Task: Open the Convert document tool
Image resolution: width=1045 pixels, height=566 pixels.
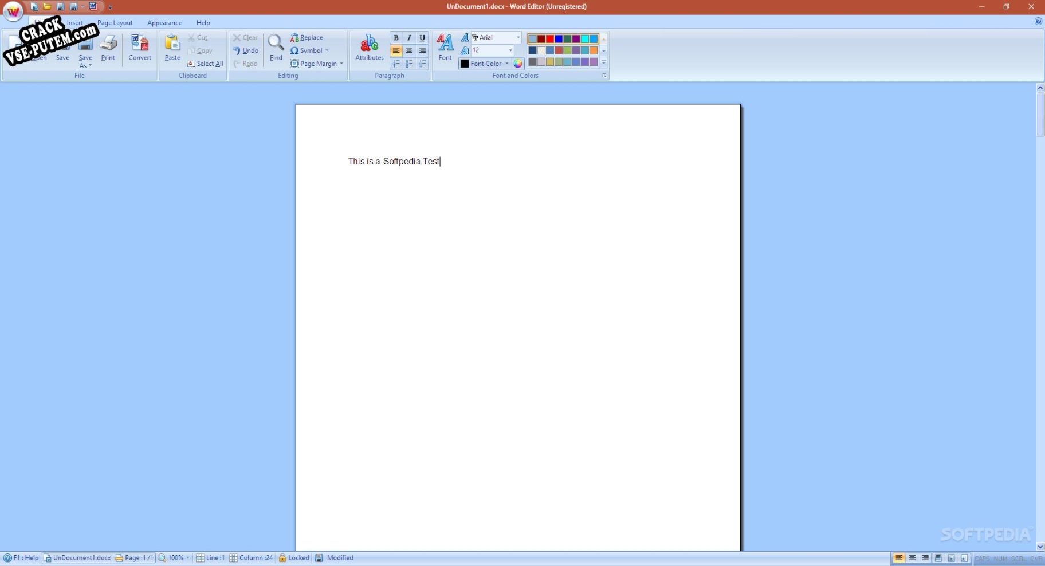Action: [140, 48]
